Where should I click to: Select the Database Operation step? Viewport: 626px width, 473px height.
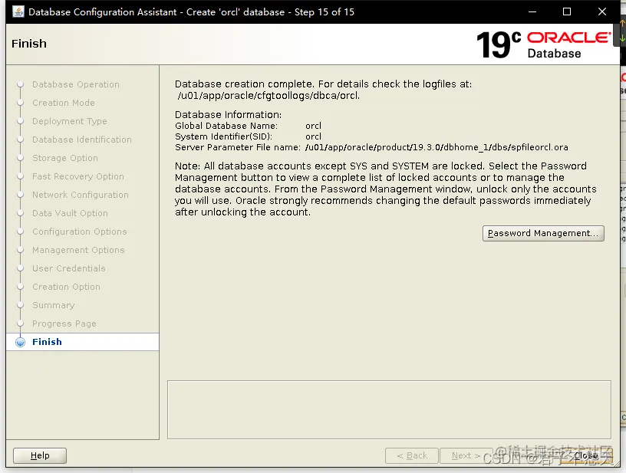pyautogui.click(x=76, y=84)
